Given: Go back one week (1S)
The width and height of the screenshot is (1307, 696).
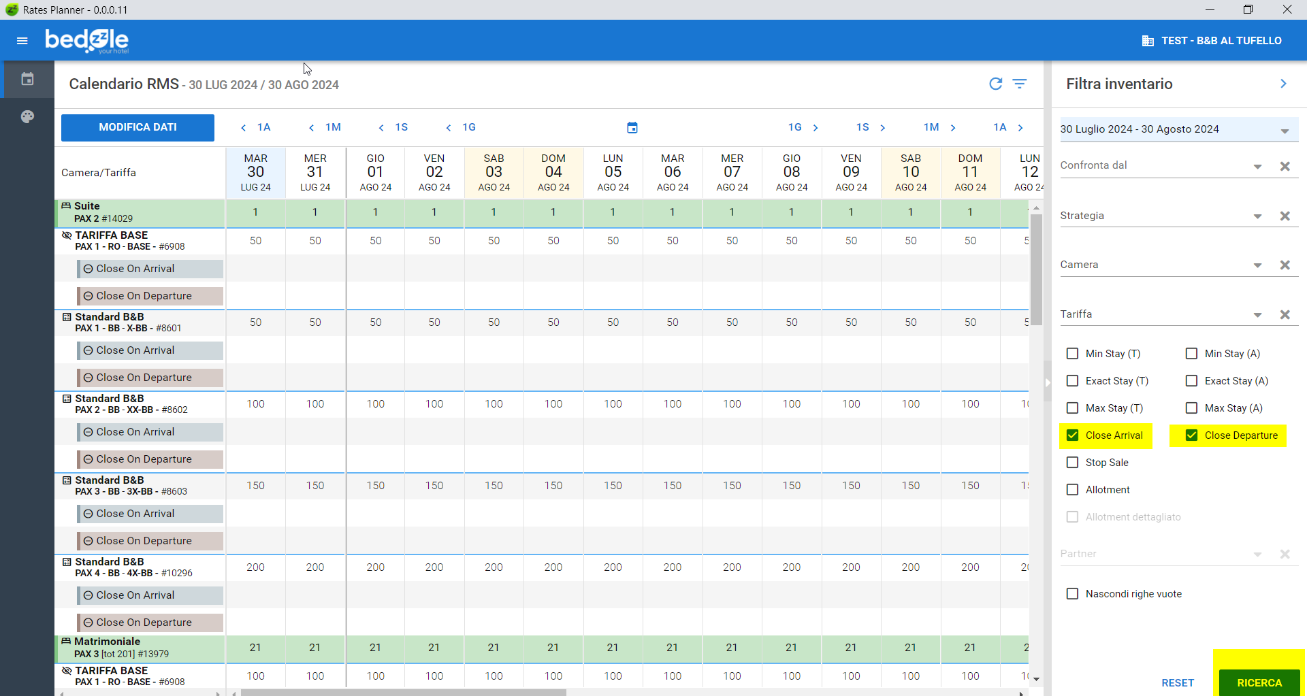Looking at the screenshot, I should point(393,127).
